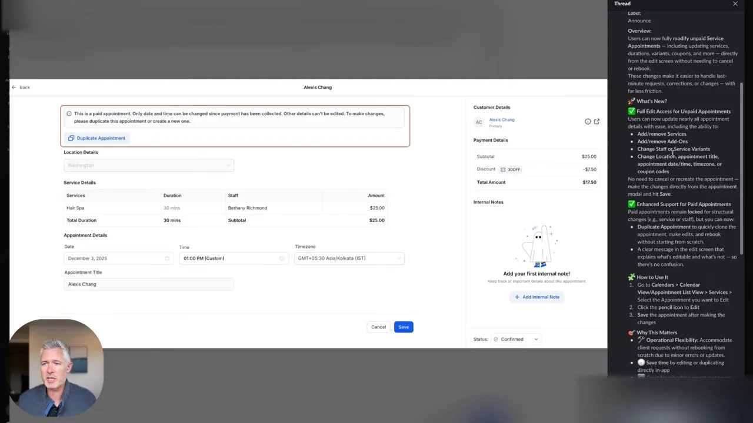Click the Back arrow icon
The height and width of the screenshot is (423, 753).
(x=14, y=87)
